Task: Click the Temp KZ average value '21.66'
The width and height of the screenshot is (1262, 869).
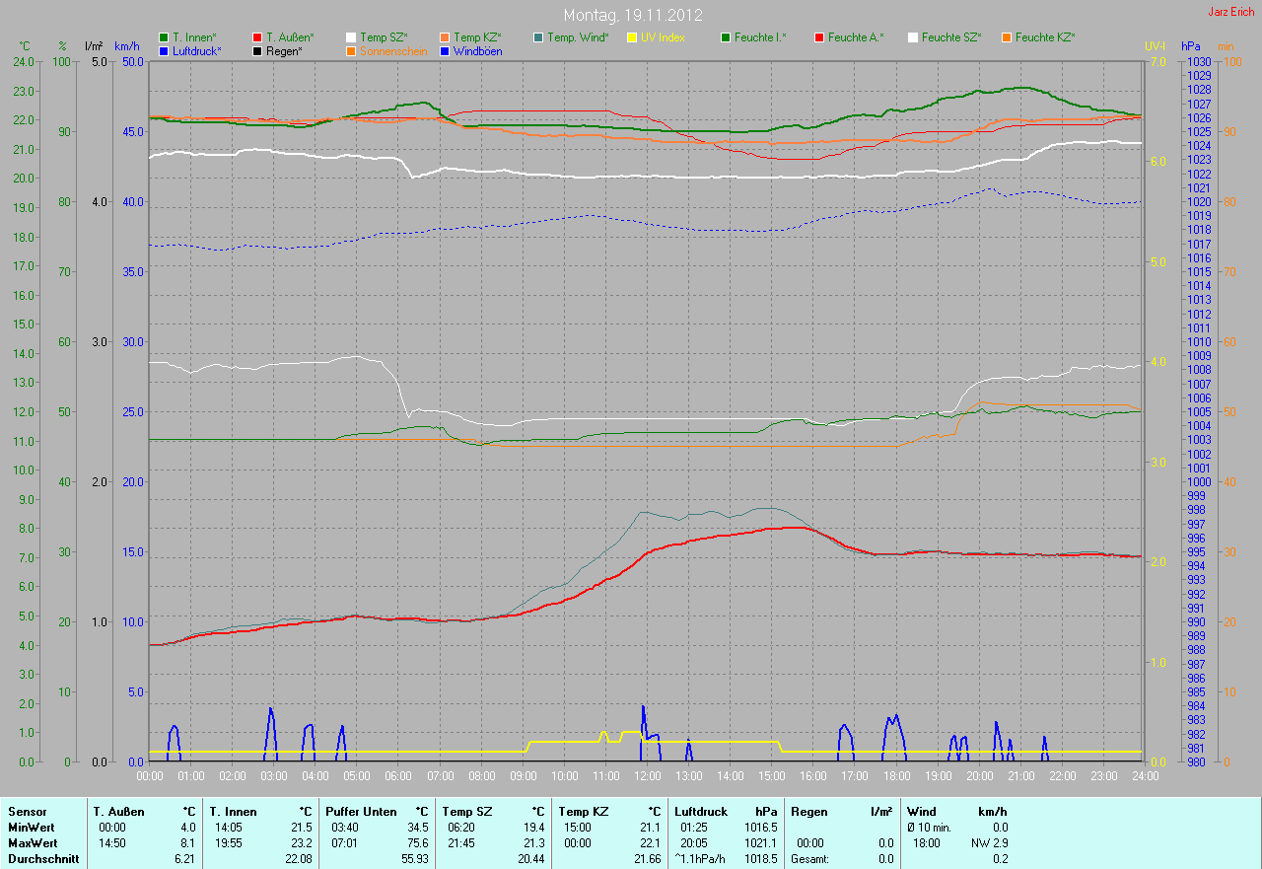Action: click(647, 859)
